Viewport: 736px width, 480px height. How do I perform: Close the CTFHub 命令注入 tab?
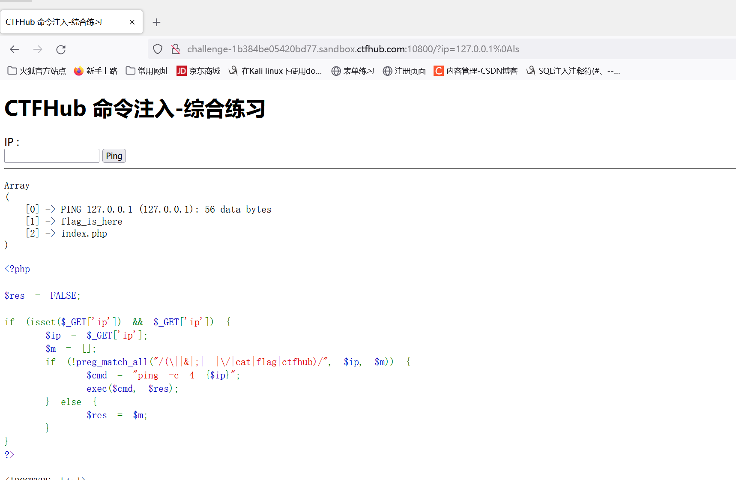pos(132,22)
